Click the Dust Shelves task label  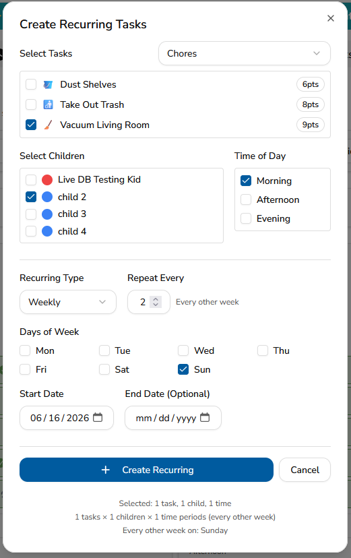[88, 84]
